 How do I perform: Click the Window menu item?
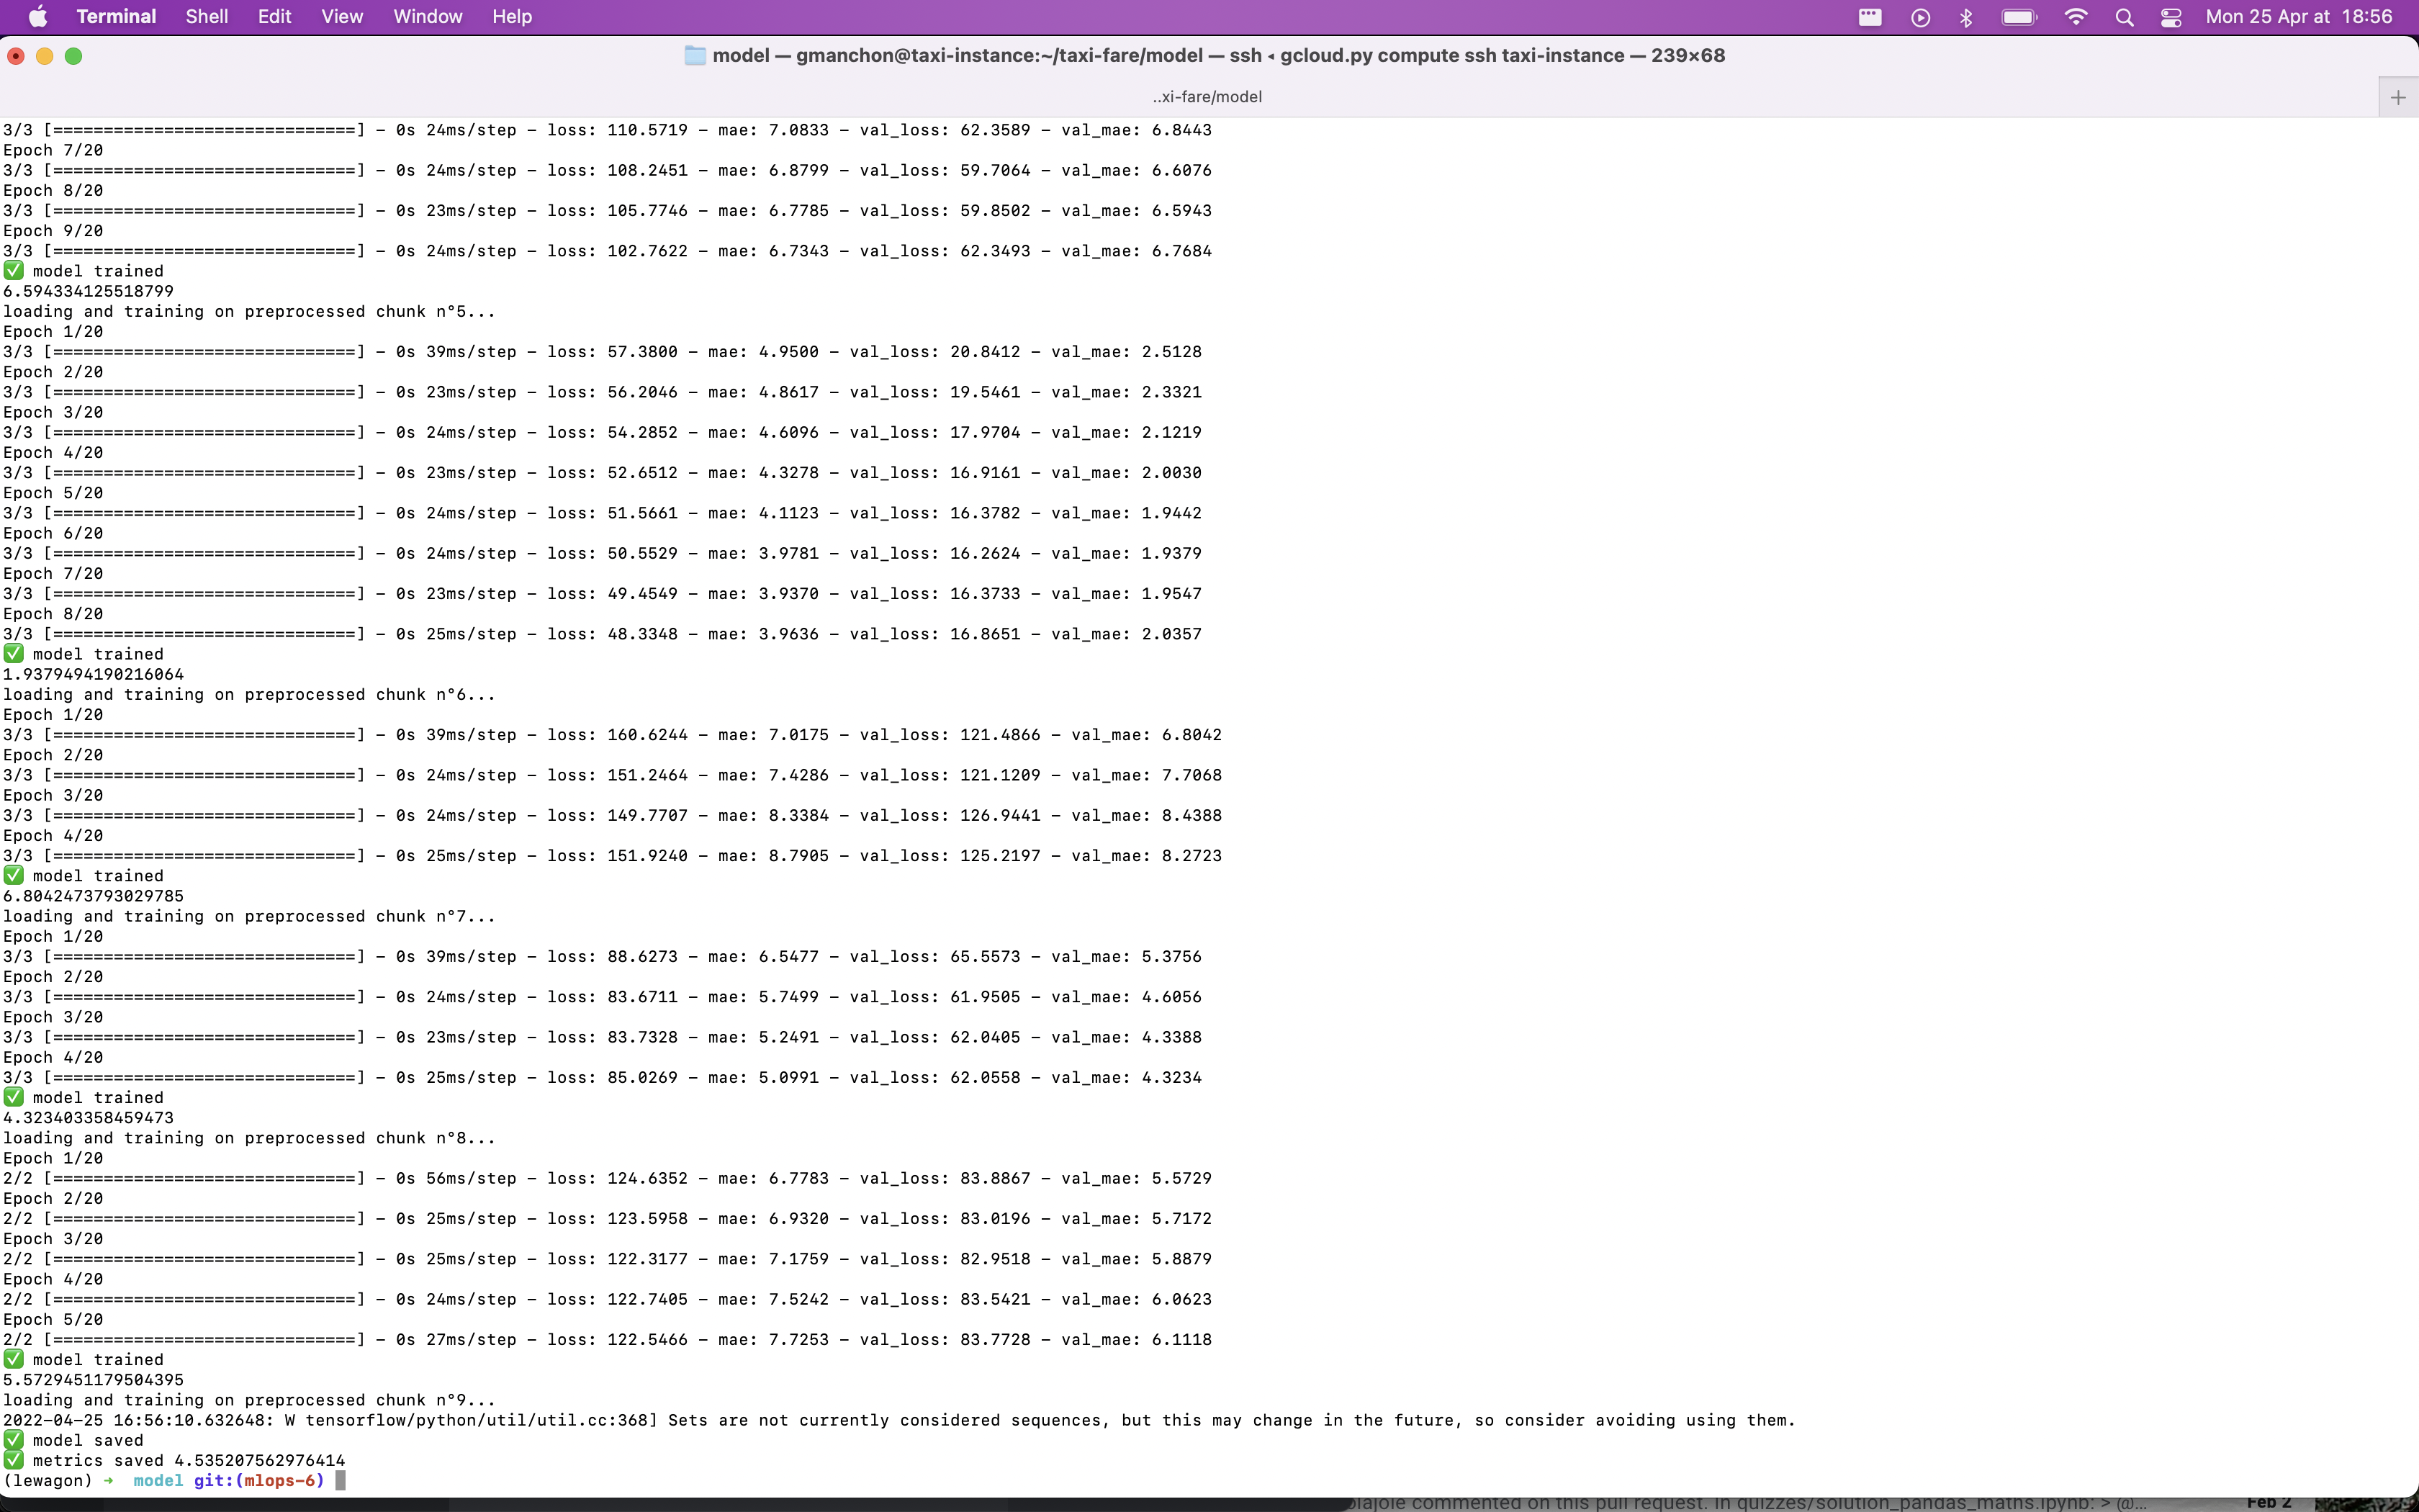point(428,16)
